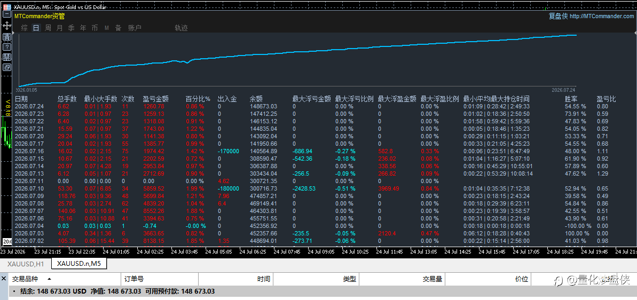This screenshot has height=300, width=637.
Task: Click the win rate value 73.91 %
Action: 576,114
